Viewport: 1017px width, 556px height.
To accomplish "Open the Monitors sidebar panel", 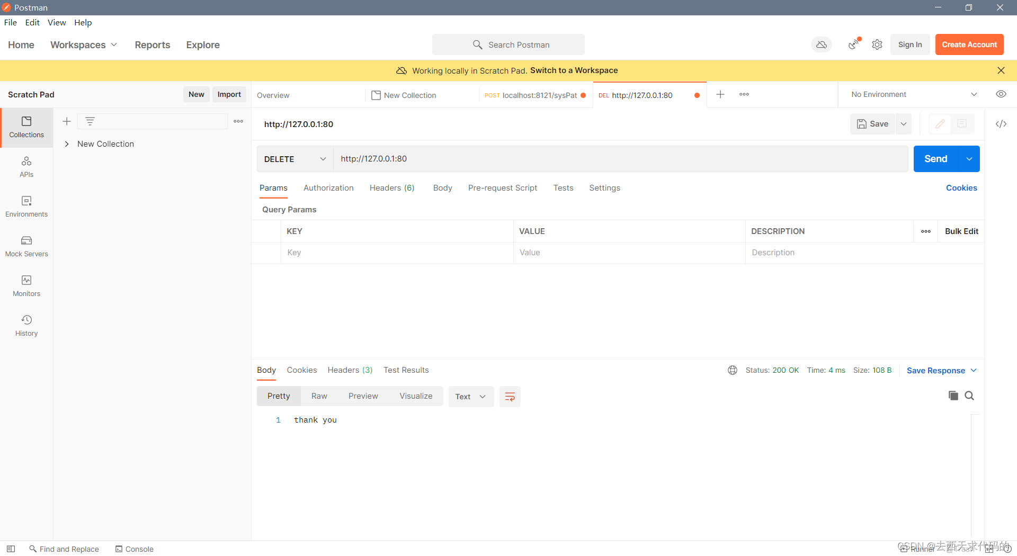I will 26,286.
